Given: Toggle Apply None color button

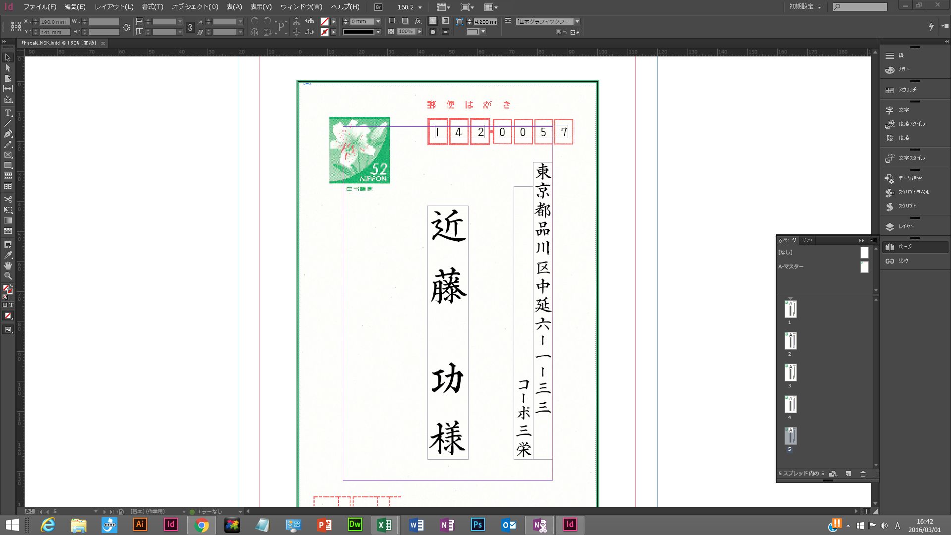Looking at the screenshot, I should (8, 316).
